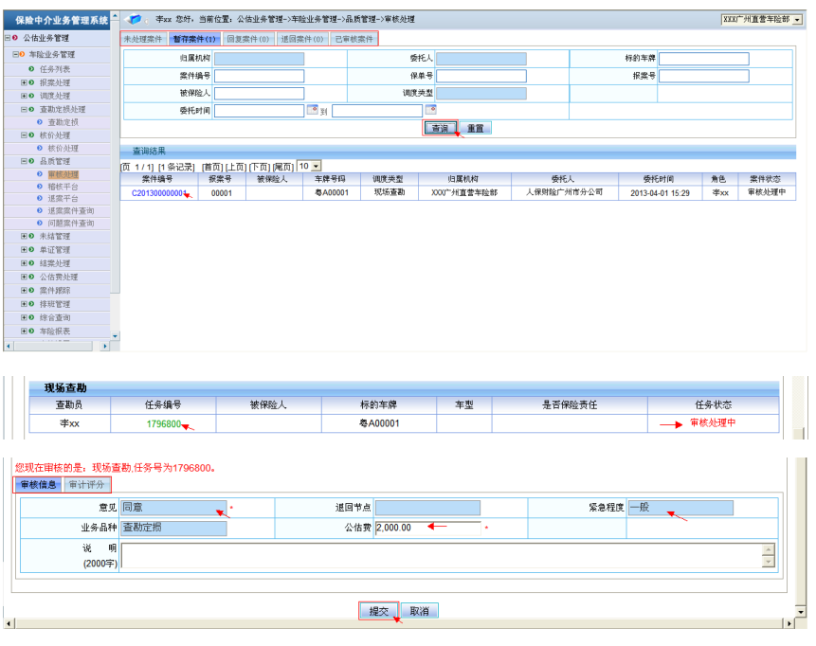Screen dimensions: 816x646
Task: Go to last page via 尾页
Action: click(283, 167)
